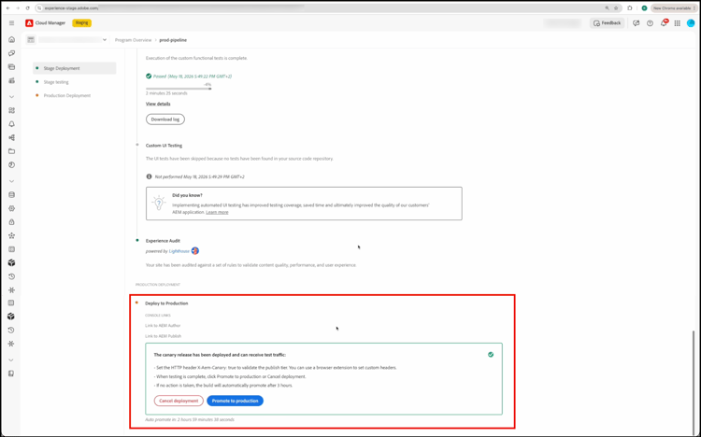The image size is (701, 437).
Task: Open the stacked windows icon in sidebar
Action: (11, 67)
